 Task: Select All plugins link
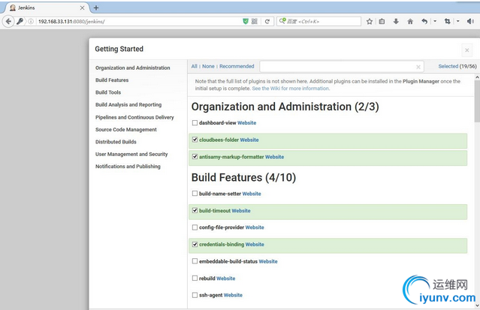[194, 66]
